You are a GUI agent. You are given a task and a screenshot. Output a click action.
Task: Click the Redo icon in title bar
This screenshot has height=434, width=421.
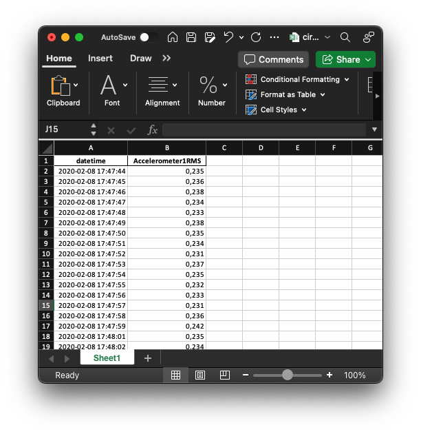256,37
